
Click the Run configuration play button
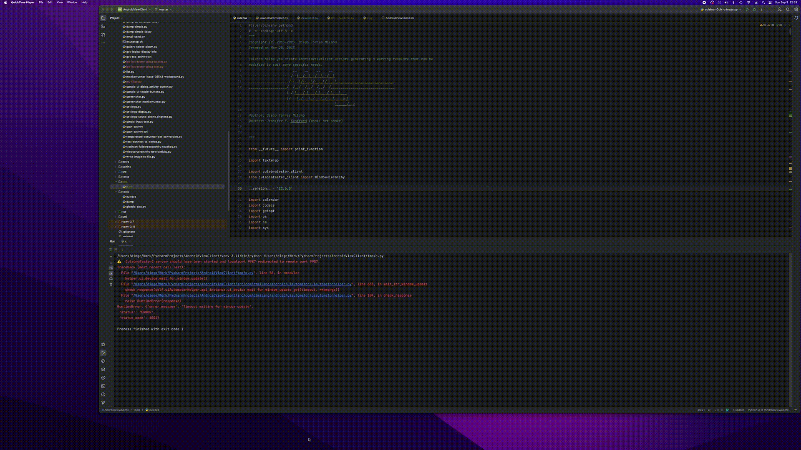coord(747,9)
